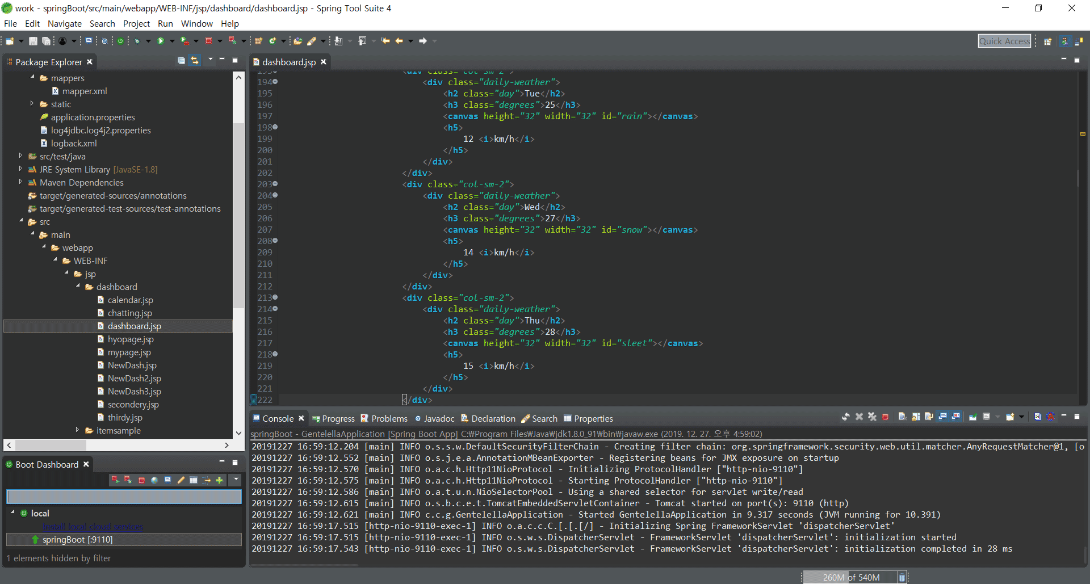
Task: Click the red Stop/Relaunch toolbar icon
Action: point(208,41)
